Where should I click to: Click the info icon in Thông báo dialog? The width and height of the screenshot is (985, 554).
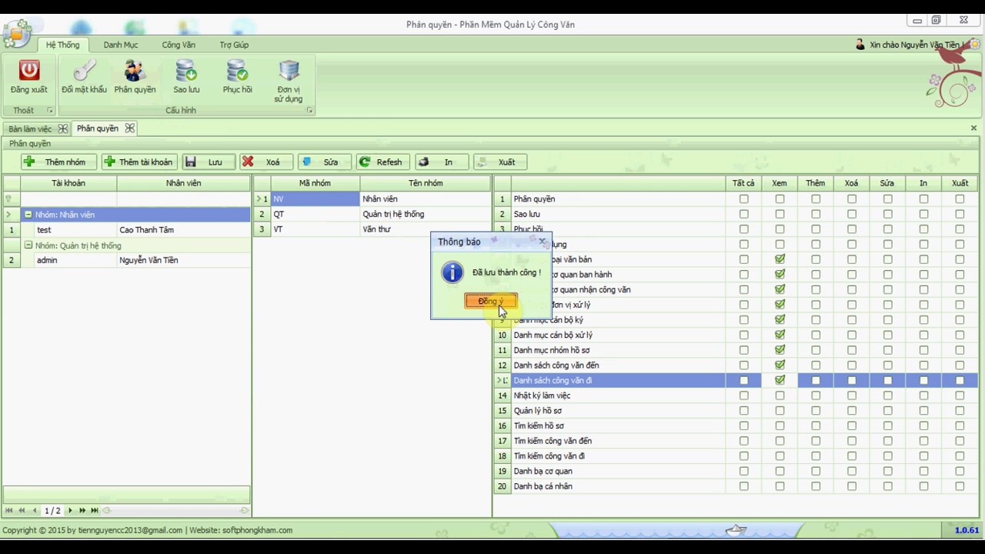[x=452, y=272]
